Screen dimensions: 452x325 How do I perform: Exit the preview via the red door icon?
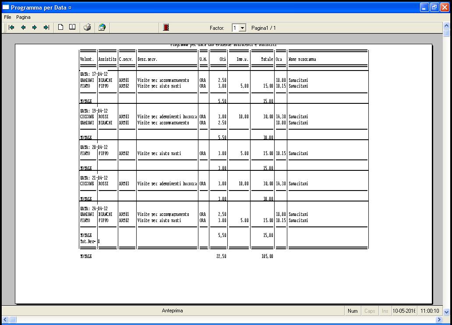pos(166,28)
